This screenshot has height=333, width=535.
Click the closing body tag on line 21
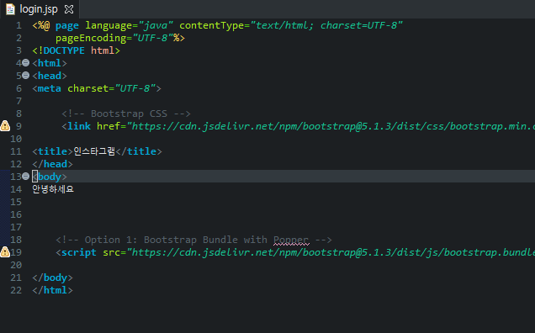pyautogui.click(x=52, y=277)
